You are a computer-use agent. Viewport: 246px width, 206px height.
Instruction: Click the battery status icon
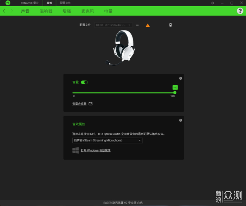click(170, 25)
